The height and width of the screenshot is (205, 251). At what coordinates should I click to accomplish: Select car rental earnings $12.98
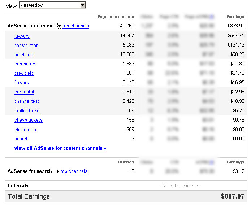(x=237, y=92)
